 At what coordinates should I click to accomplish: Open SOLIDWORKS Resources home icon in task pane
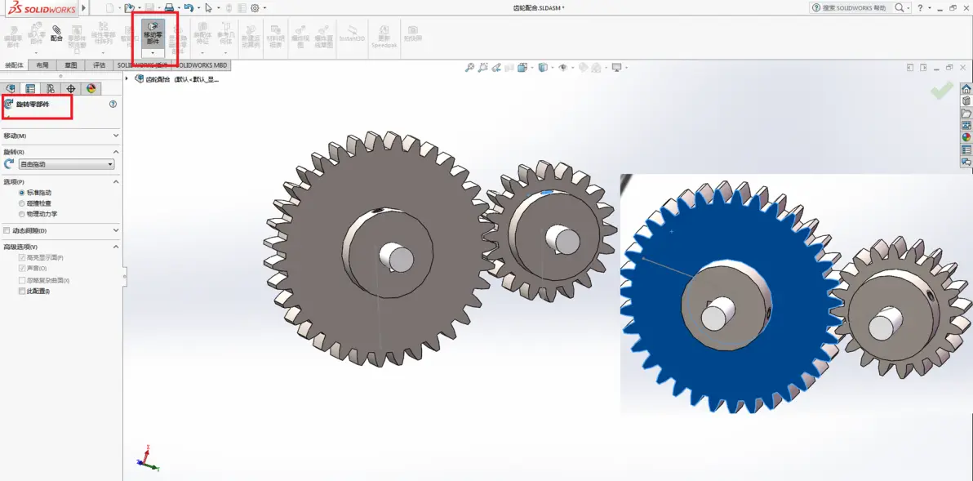point(966,89)
